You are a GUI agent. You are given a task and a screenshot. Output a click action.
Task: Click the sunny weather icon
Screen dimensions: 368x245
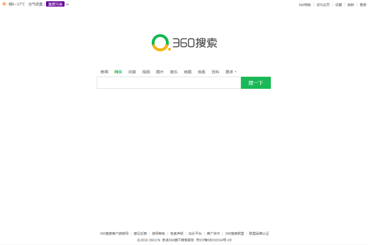[x=4, y=4]
